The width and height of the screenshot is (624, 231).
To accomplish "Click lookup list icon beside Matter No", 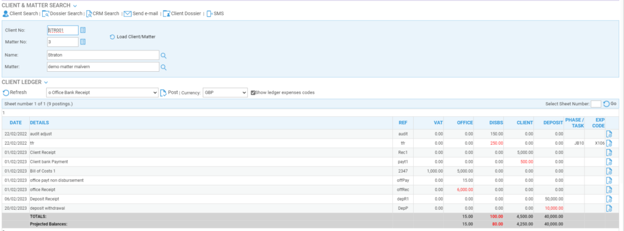I will (x=83, y=42).
